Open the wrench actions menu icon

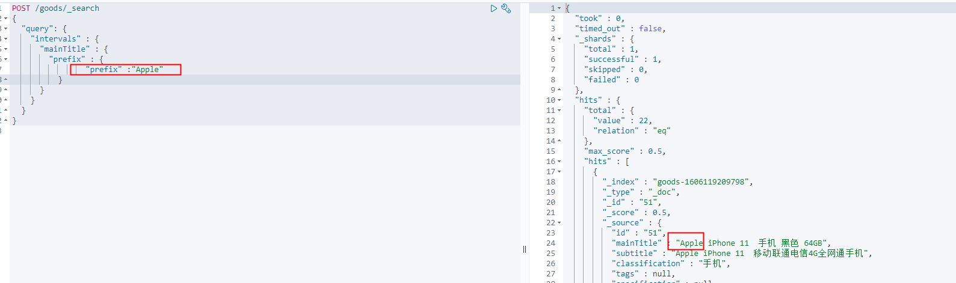pyautogui.click(x=506, y=8)
